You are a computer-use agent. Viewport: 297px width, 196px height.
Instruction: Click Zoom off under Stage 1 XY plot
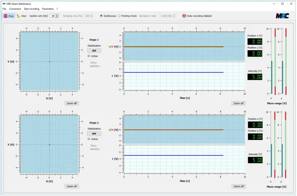(x=71, y=103)
